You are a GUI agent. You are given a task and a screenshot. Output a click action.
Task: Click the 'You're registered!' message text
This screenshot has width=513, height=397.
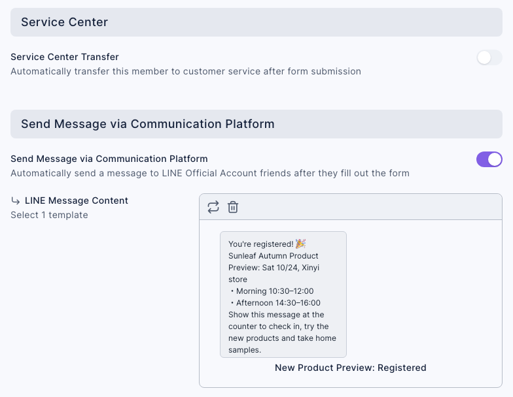260,244
